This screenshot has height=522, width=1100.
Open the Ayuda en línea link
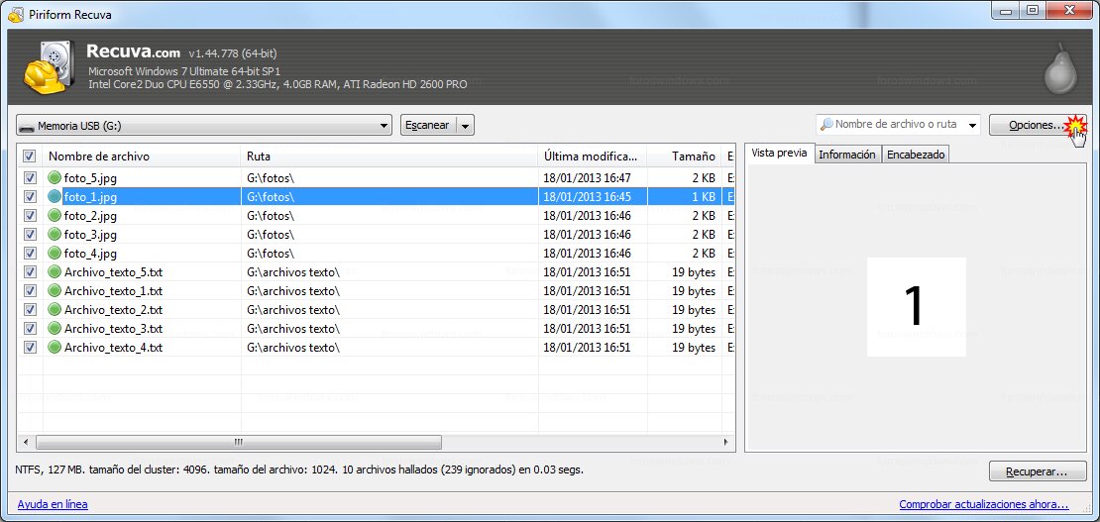pos(53,504)
